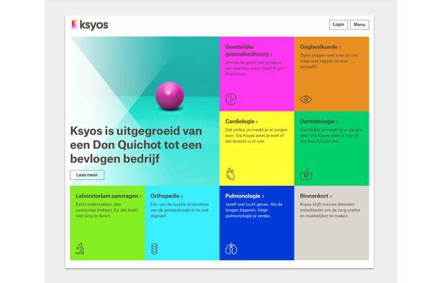Click the microscope icon in Laboratorium tile
442x283 pixels.
(80, 249)
